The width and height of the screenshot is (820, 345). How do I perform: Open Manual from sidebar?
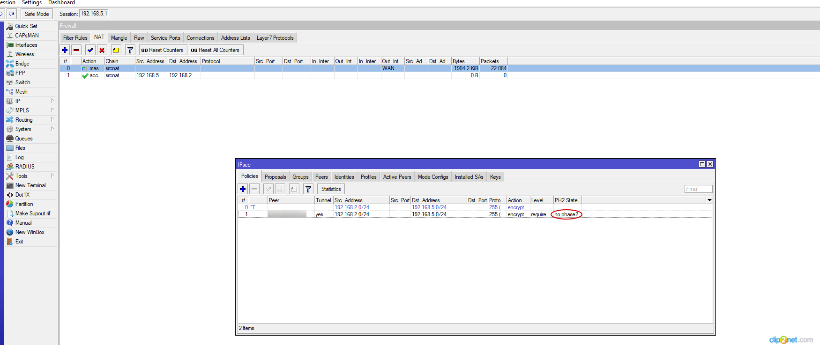23,223
